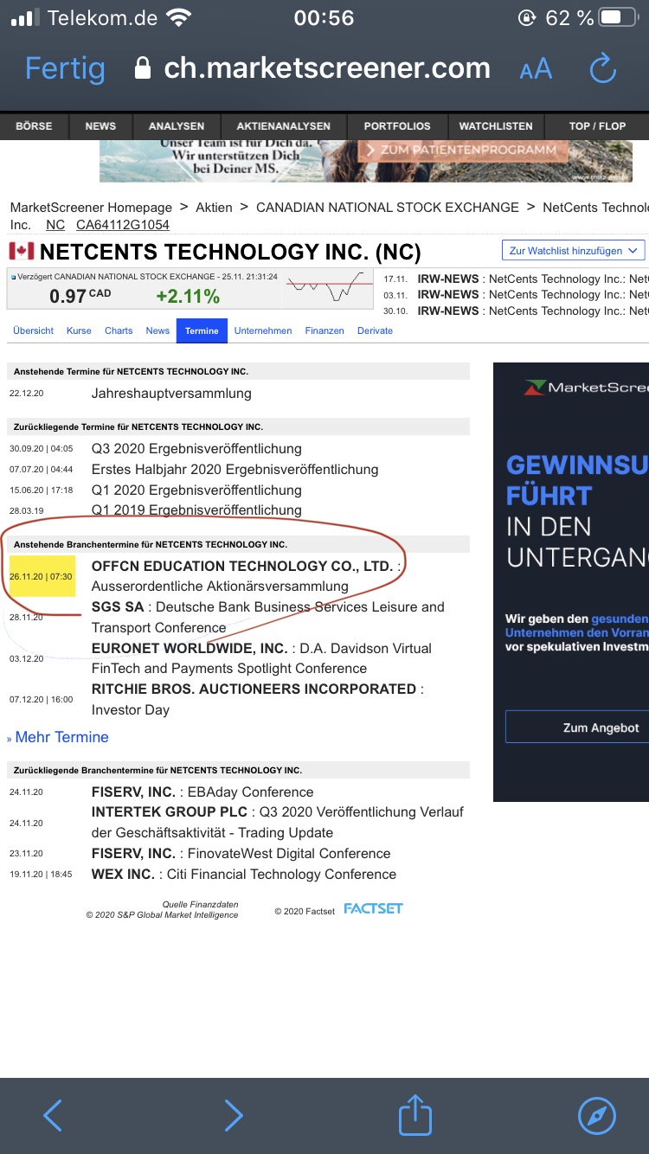Image resolution: width=649 pixels, height=1154 pixels.
Task: Switch to the Übersicht tab
Action: click(x=34, y=330)
